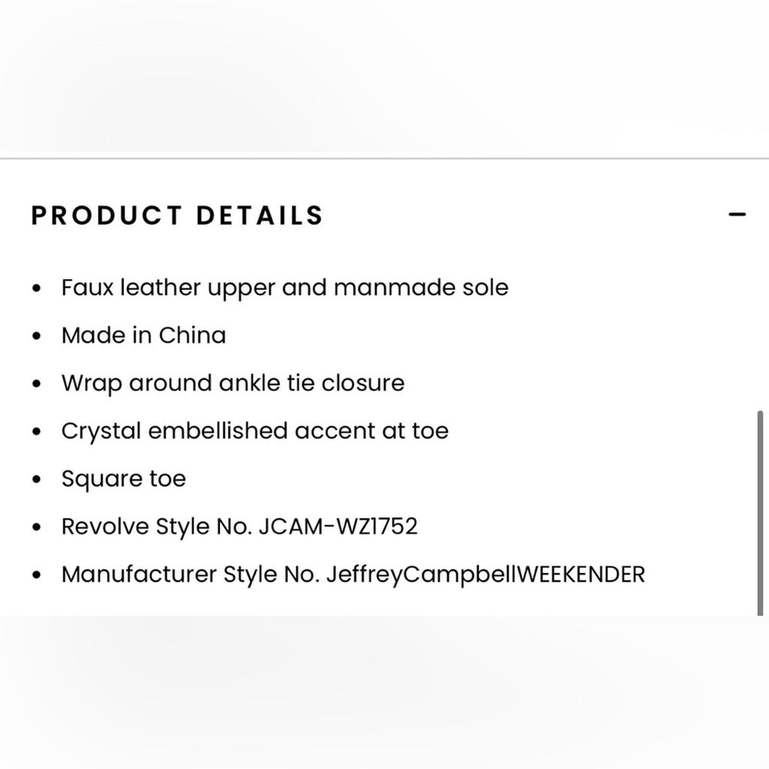The image size is (769, 769).
Task: Click the horizontal divider above Product Details
Action: click(384, 158)
